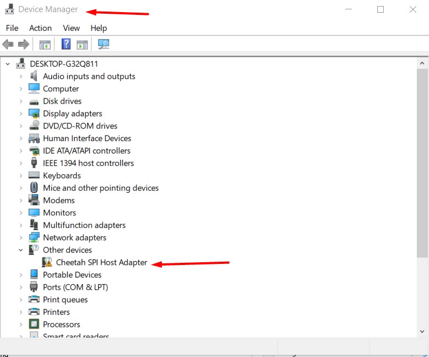Expand Mice and other pointing devices

(21, 188)
